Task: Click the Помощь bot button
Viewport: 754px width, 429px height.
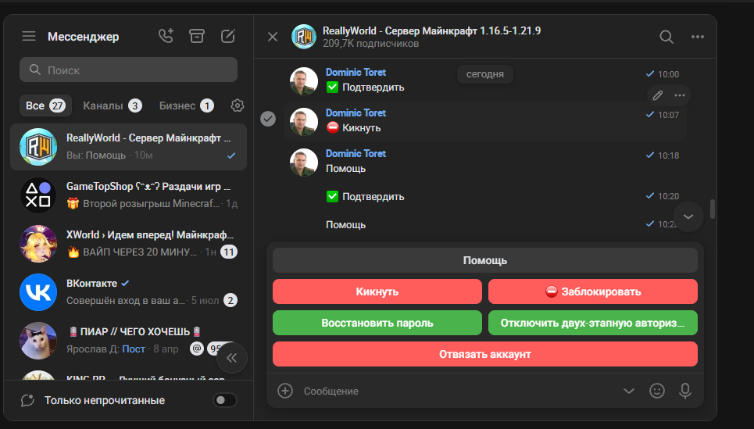Action: pos(484,260)
